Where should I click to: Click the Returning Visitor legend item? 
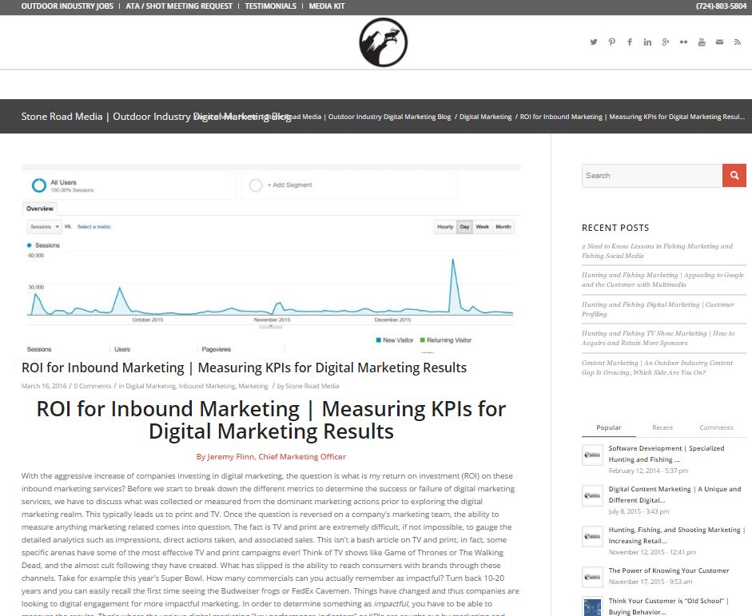click(x=446, y=340)
